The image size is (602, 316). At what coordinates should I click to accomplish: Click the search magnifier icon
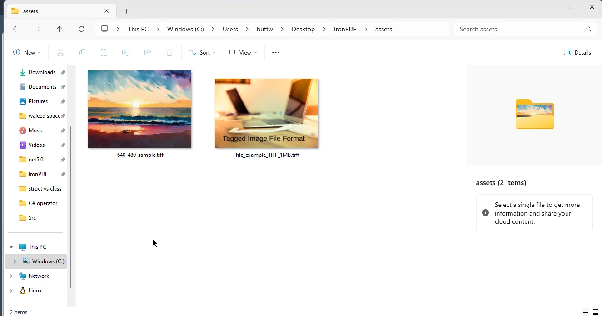tap(589, 29)
